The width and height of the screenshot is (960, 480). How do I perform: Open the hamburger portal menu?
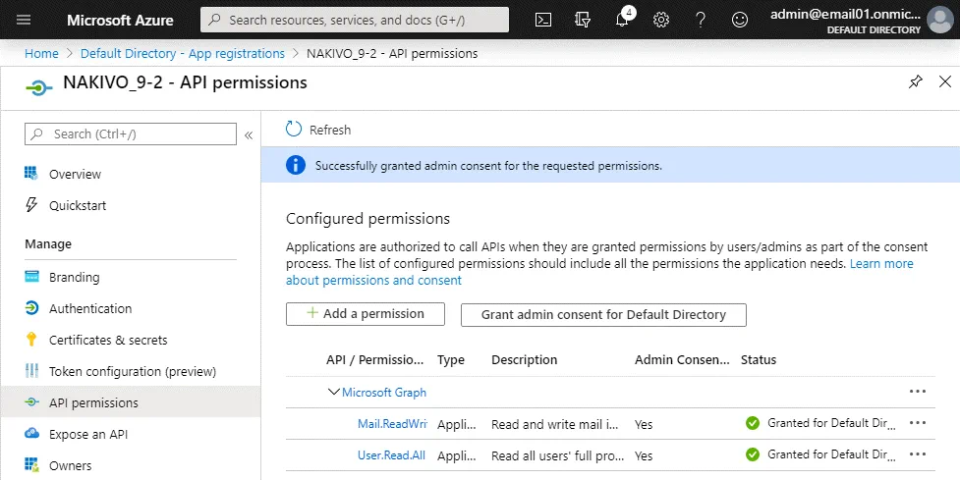pyautogui.click(x=24, y=20)
